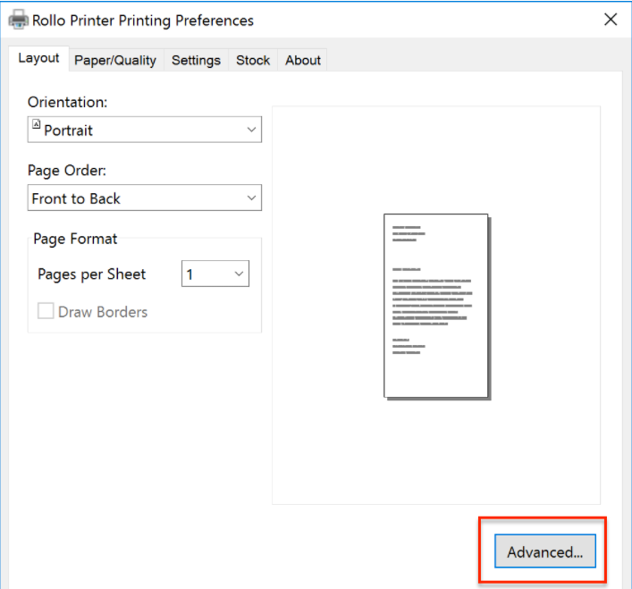Click the printer icon in the title bar
The width and height of the screenshot is (632, 589).
18,21
